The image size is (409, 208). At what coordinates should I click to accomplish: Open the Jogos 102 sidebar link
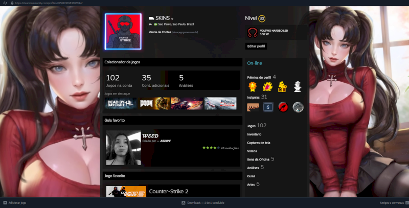257,126
